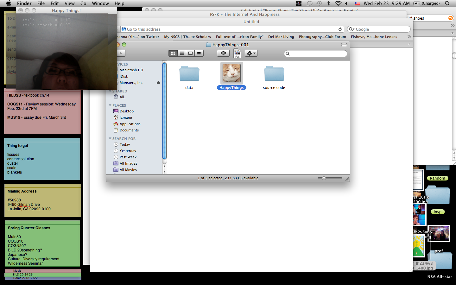The image size is (456, 285).
Task: Open the Window menu in menu bar
Action: 100,3
